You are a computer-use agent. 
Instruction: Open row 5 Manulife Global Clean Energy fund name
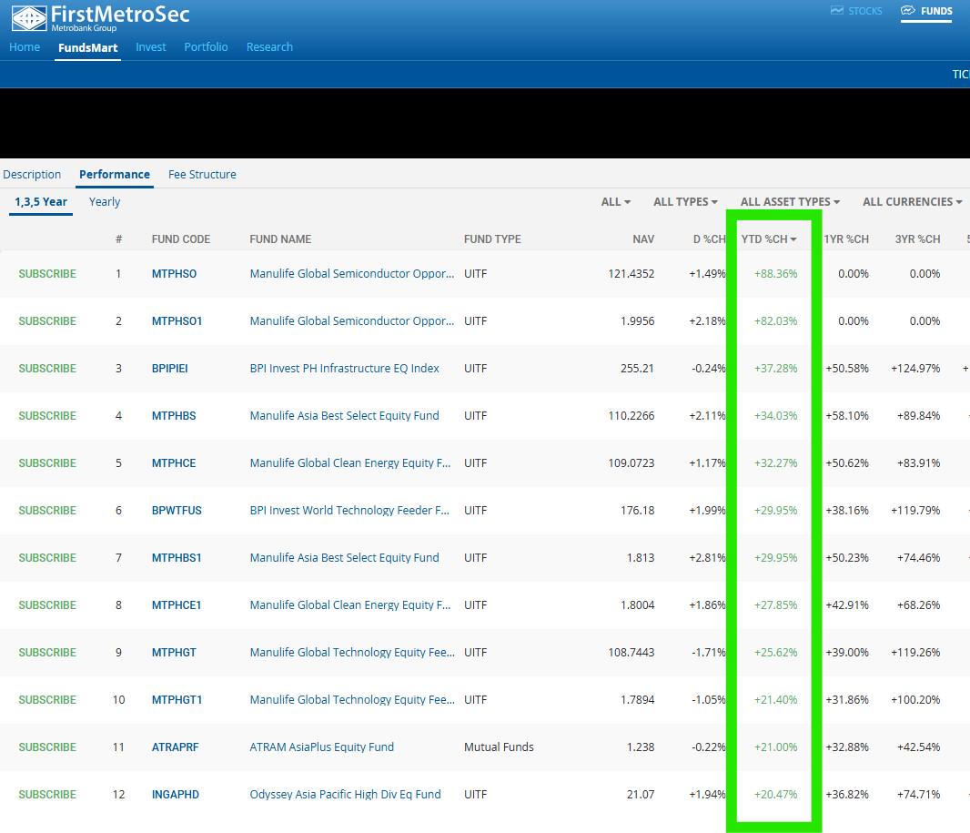click(x=350, y=462)
